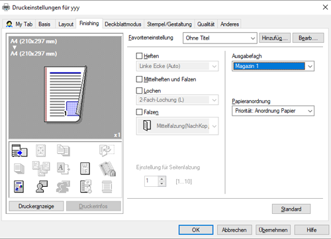Open the Deckblattmodus tab

123,24
